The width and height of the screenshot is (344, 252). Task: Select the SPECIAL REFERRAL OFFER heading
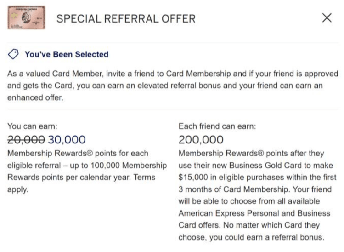[x=125, y=19]
